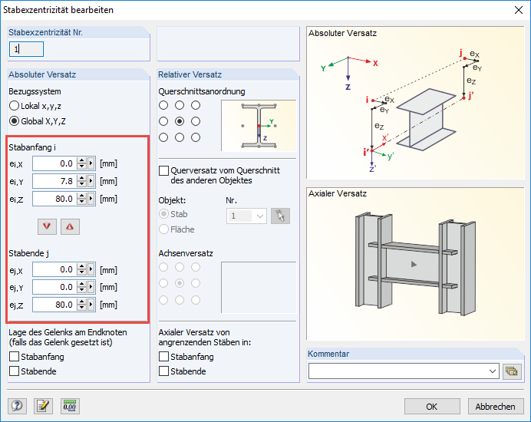
Task: Close the Stabexzentrizität bearbeiten dialog
Action: point(519,10)
